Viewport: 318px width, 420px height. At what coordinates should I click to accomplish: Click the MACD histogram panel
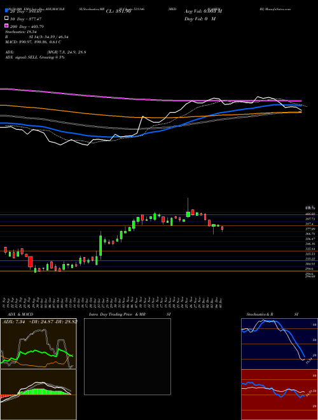(38, 395)
